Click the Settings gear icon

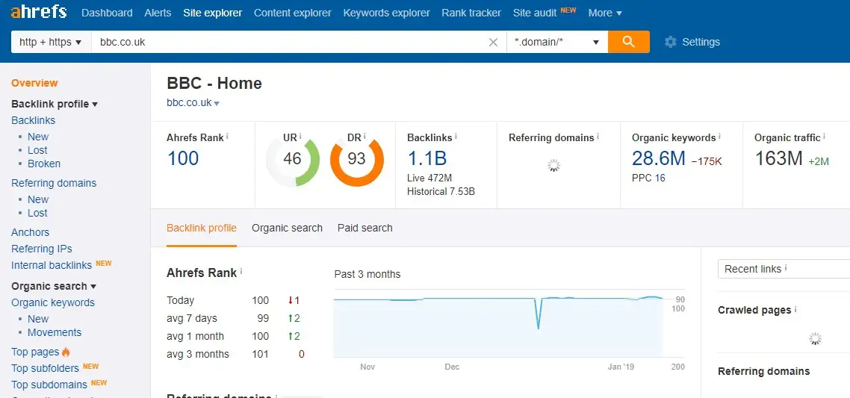pyautogui.click(x=671, y=42)
